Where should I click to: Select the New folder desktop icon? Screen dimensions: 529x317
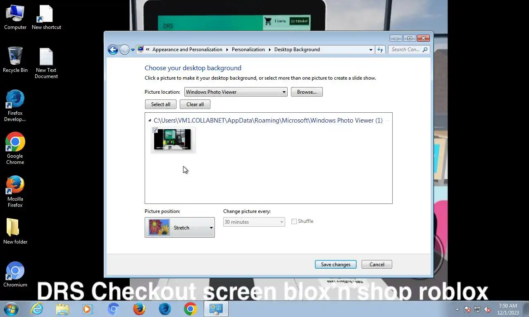15,231
